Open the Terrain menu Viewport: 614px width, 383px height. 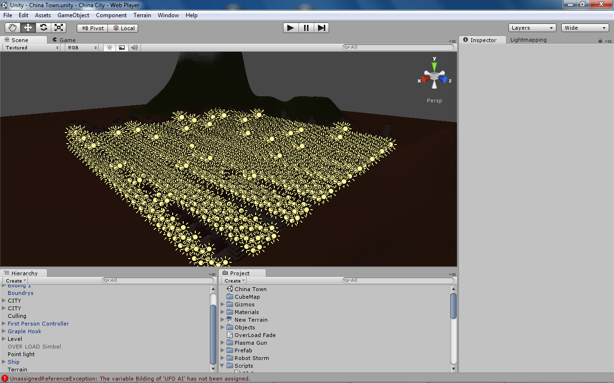click(142, 15)
